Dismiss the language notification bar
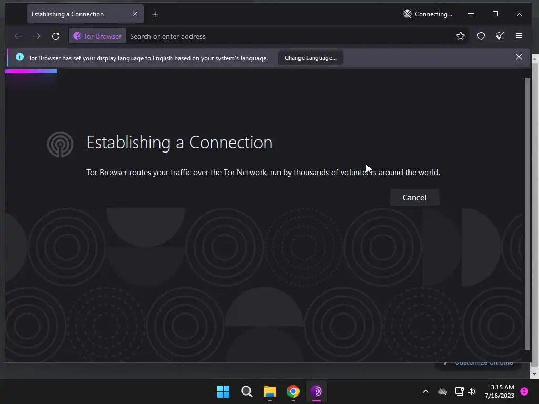Screen dimensions: 539x404 pyautogui.click(x=518, y=57)
